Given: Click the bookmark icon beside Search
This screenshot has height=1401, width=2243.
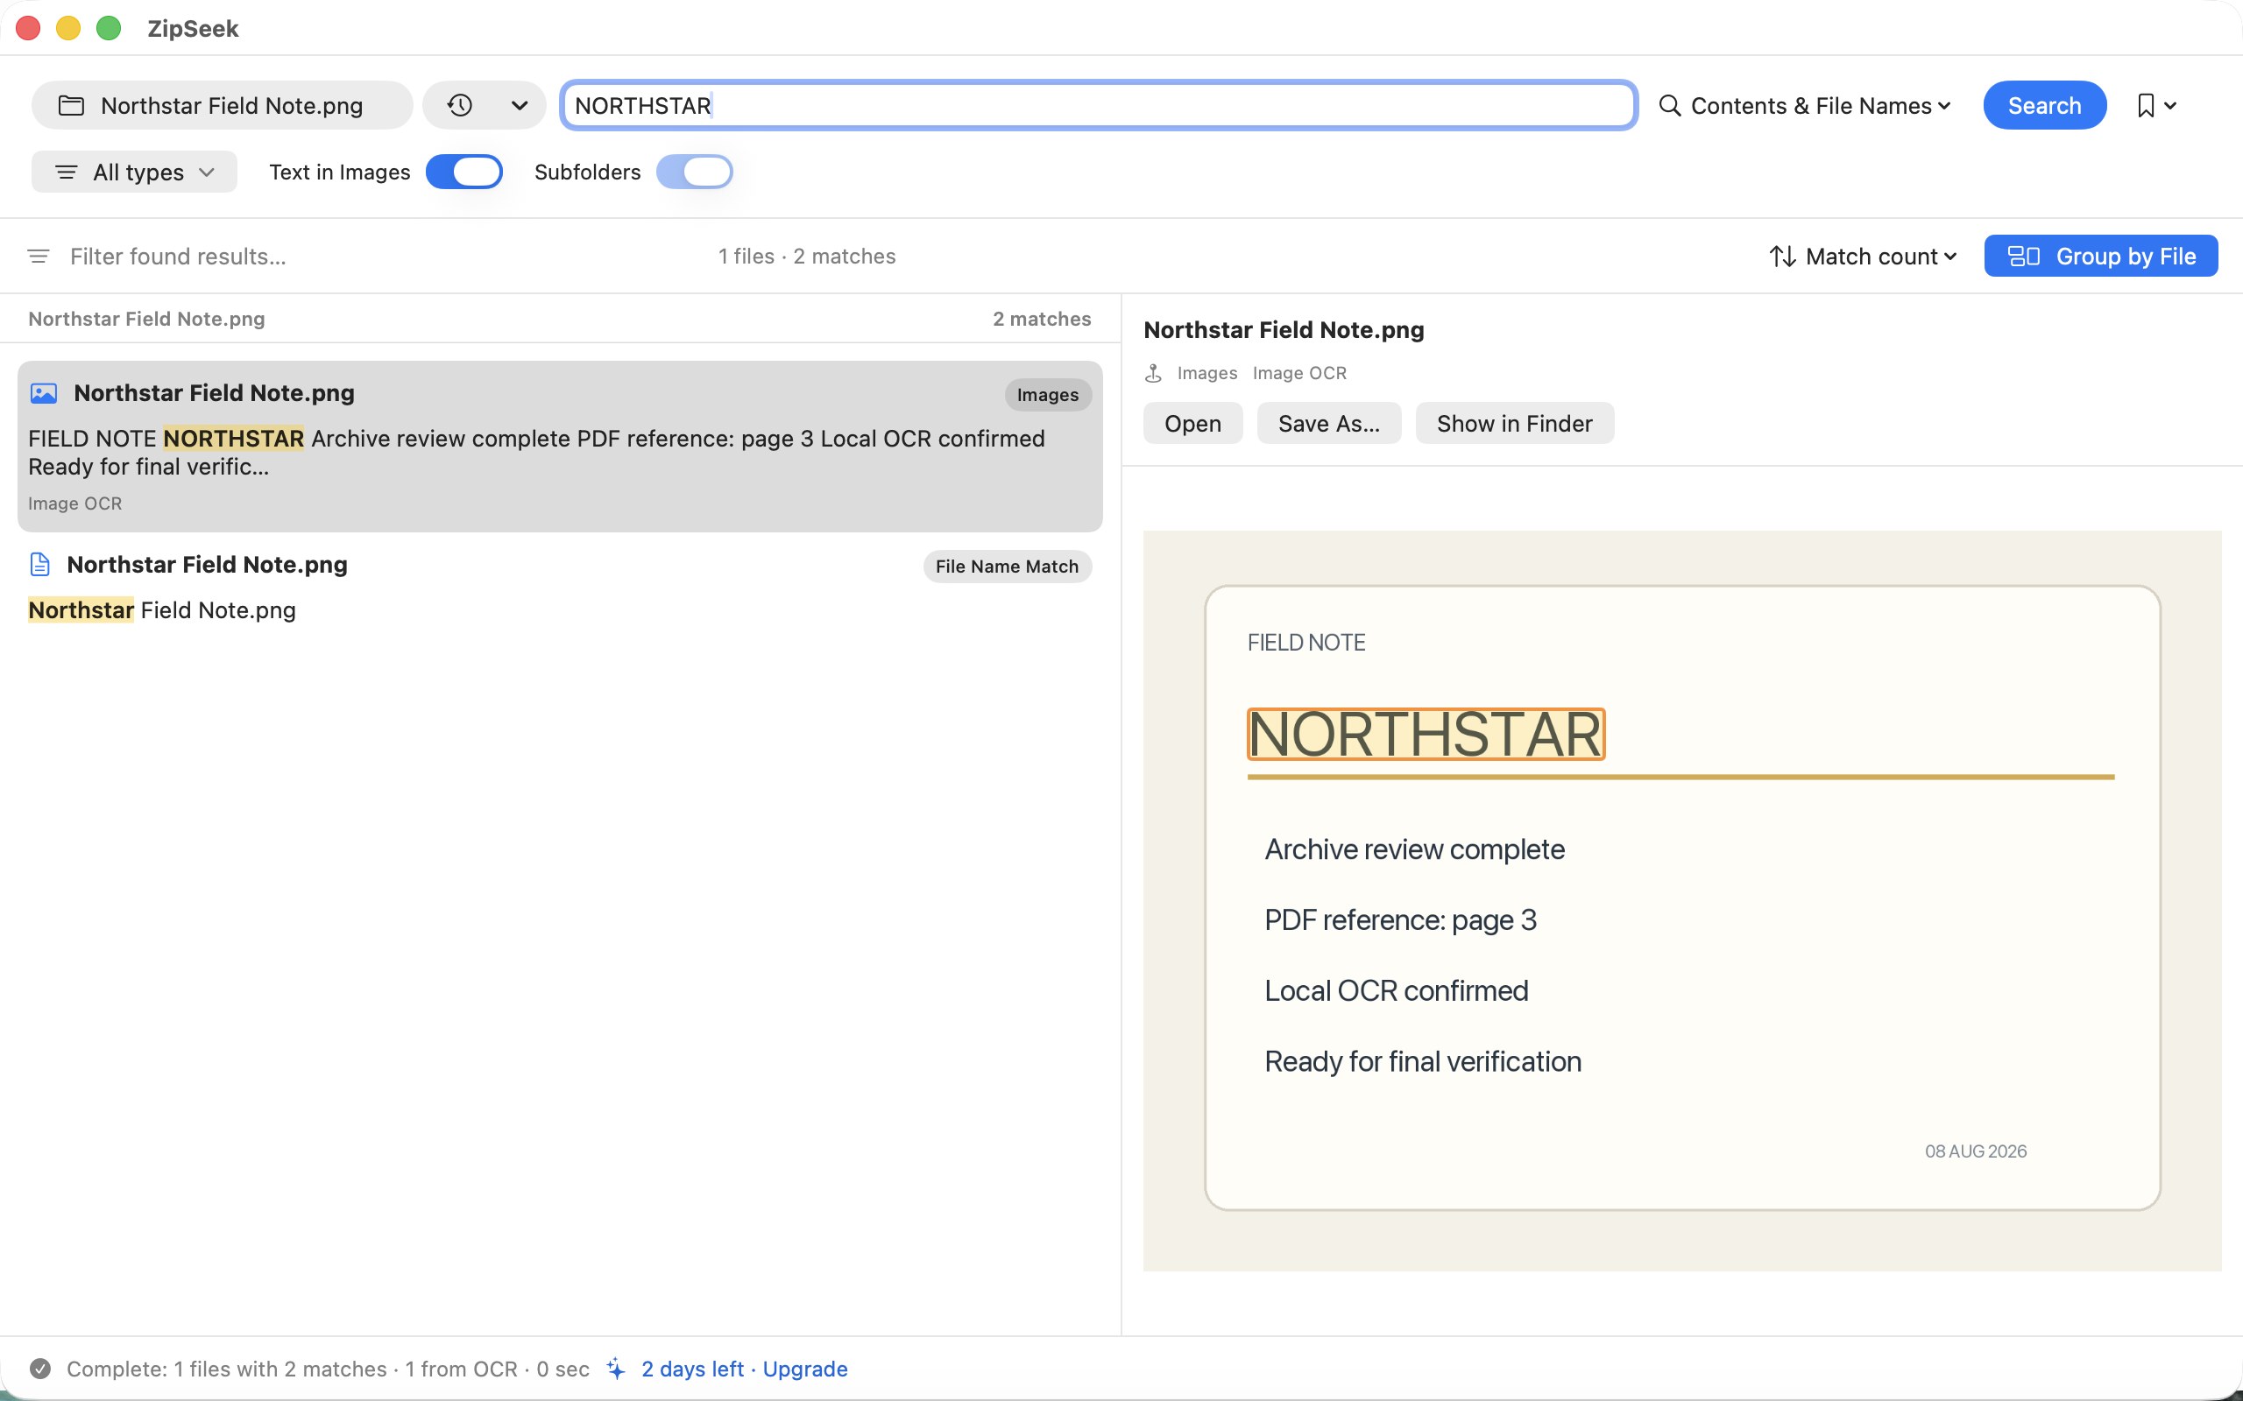Looking at the screenshot, I should coord(2145,106).
